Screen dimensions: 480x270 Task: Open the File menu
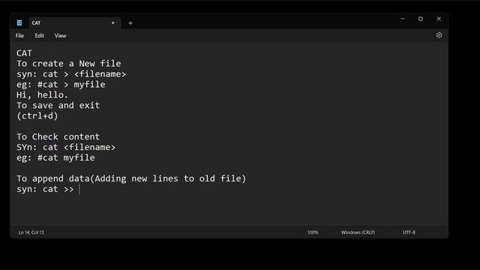point(19,35)
